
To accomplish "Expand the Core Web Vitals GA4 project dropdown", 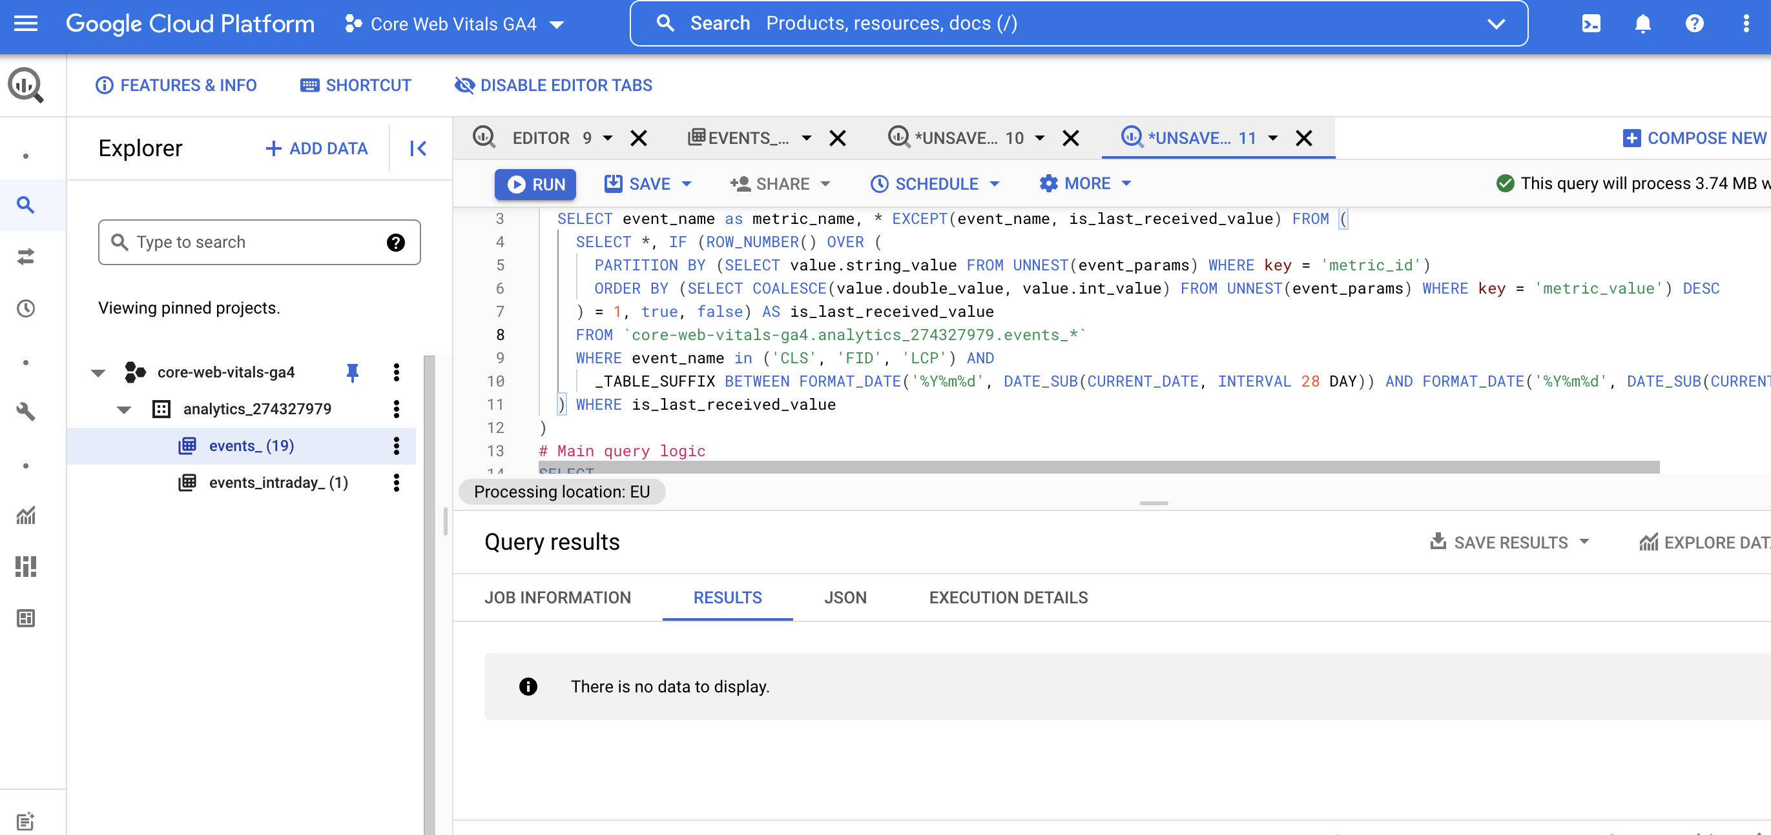I will tap(556, 23).
